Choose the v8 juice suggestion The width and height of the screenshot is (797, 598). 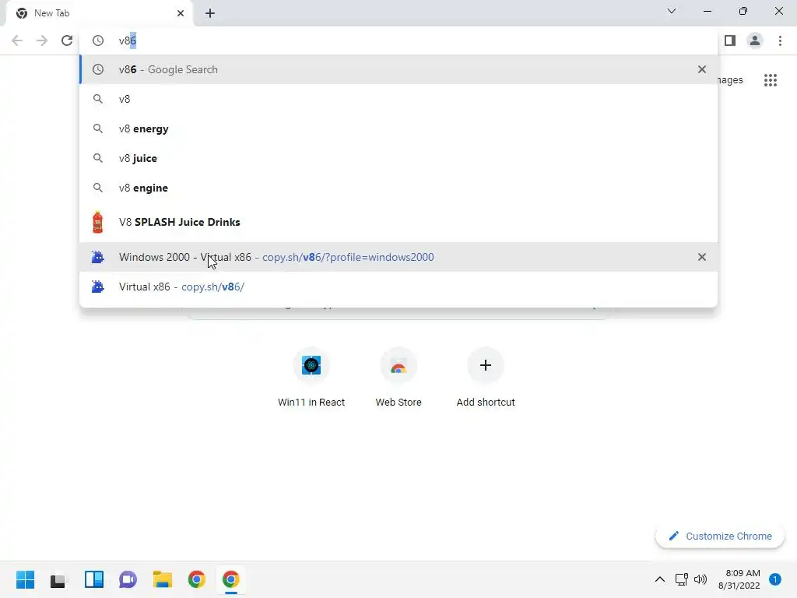click(398, 158)
